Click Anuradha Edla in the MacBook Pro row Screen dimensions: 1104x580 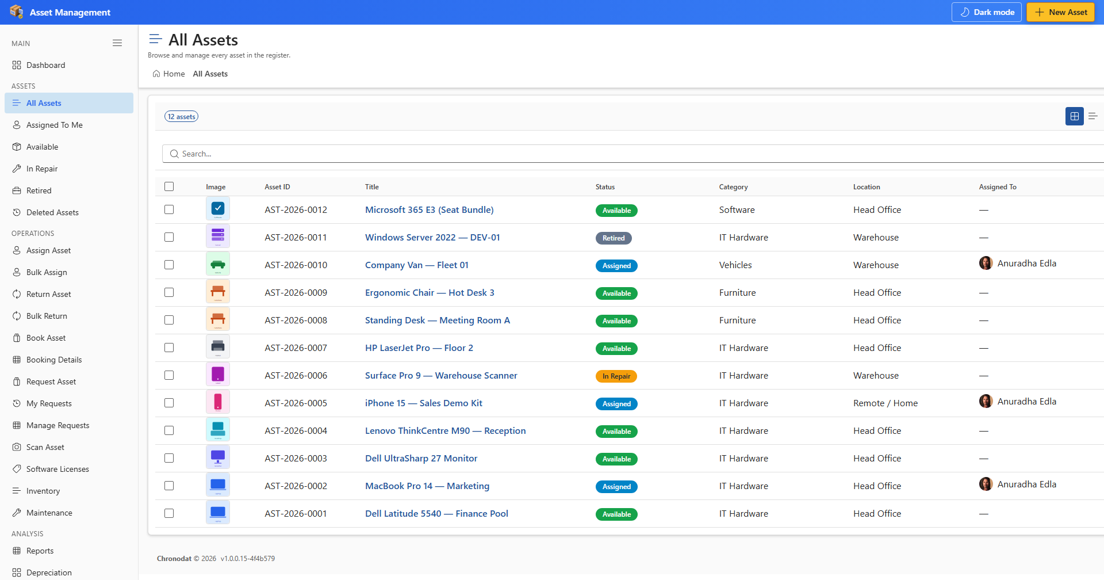[1026, 484]
